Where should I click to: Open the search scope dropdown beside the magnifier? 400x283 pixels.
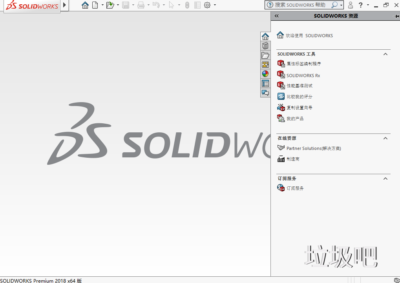pyautogui.click(x=342, y=5)
